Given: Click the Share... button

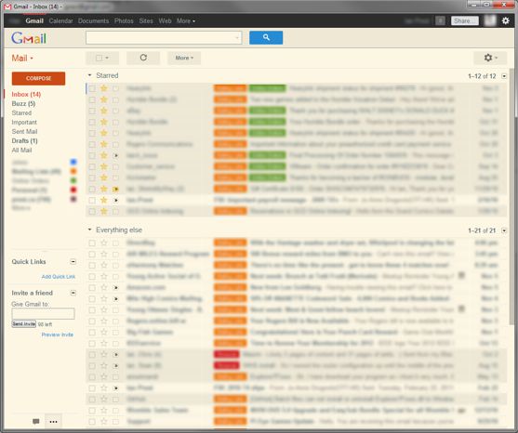Looking at the screenshot, I should pyautogui.click(x=465, y=20).
